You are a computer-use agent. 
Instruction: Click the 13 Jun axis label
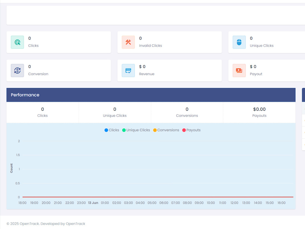pos(93,203)
